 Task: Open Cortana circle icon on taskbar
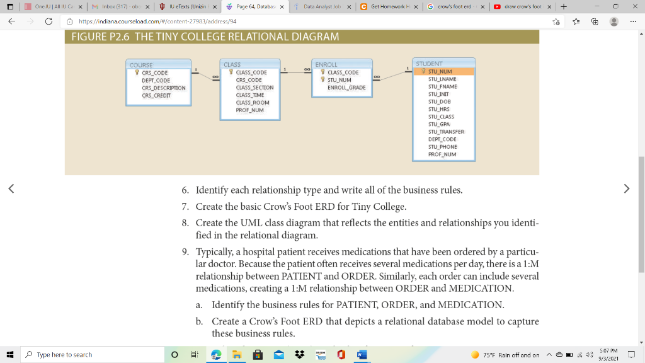(174, 354)
